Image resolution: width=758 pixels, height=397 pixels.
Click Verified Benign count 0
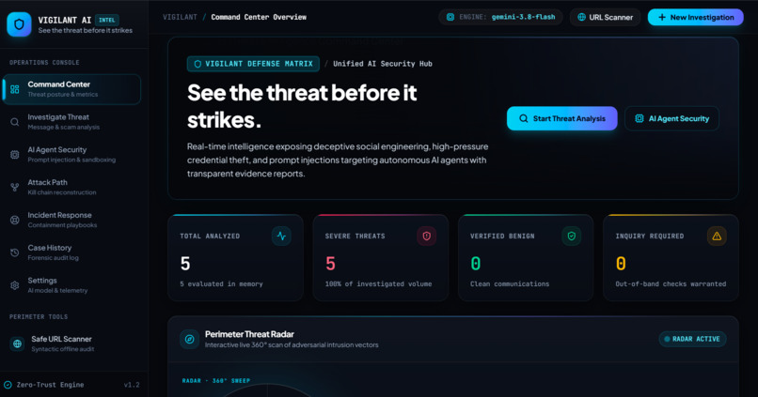pyautogui.click(x=476, y=264)
